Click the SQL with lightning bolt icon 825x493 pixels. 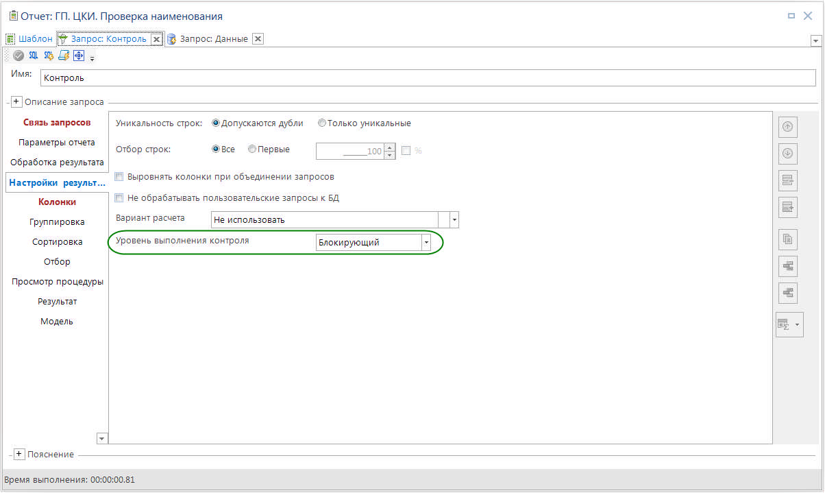[x=49, y=56]
